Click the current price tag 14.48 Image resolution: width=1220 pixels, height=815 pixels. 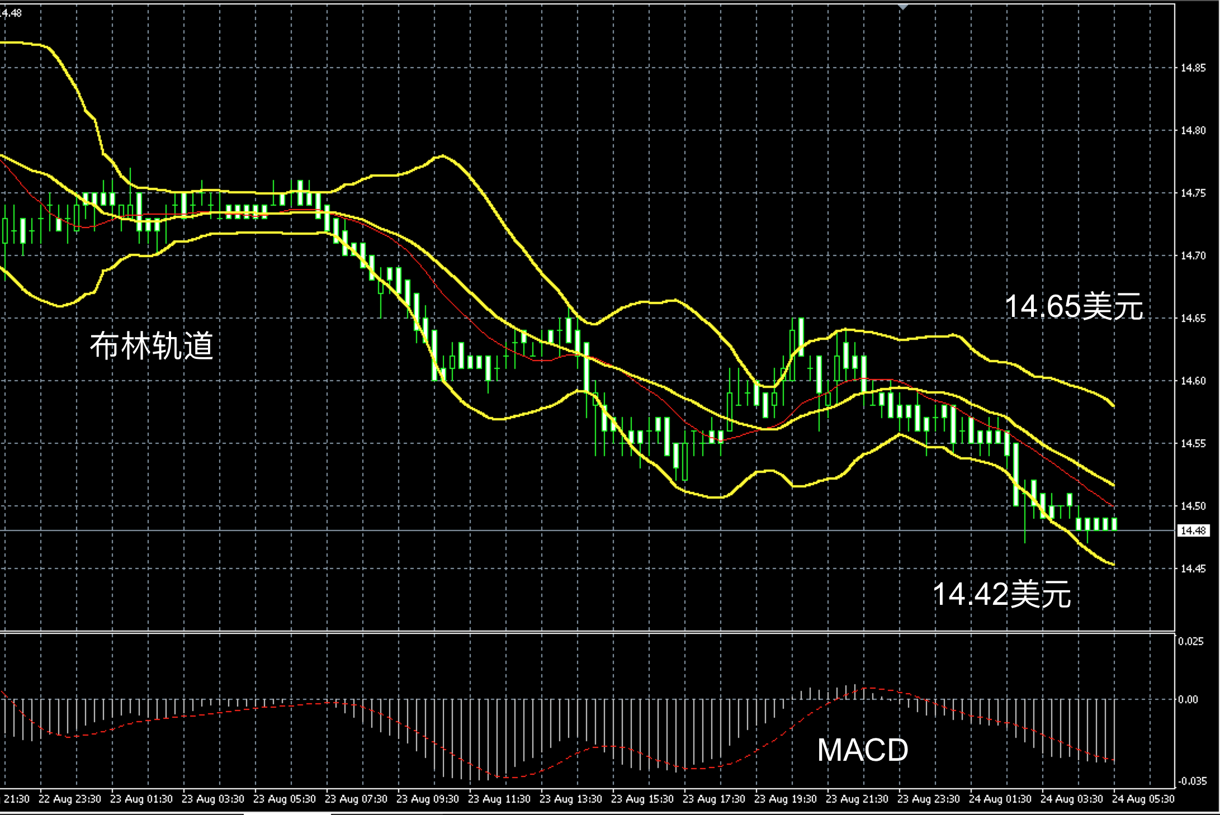pos(1193,530)
